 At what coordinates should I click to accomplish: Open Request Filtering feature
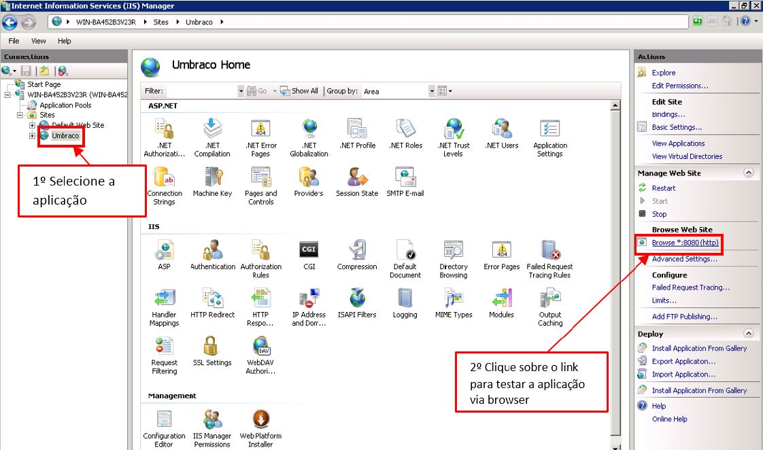point(165,355)
